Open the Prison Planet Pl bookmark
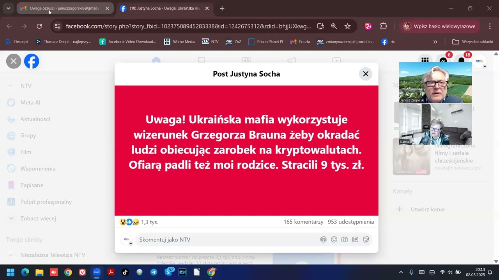The image size is (499, 280). click(x=266, y=42)
